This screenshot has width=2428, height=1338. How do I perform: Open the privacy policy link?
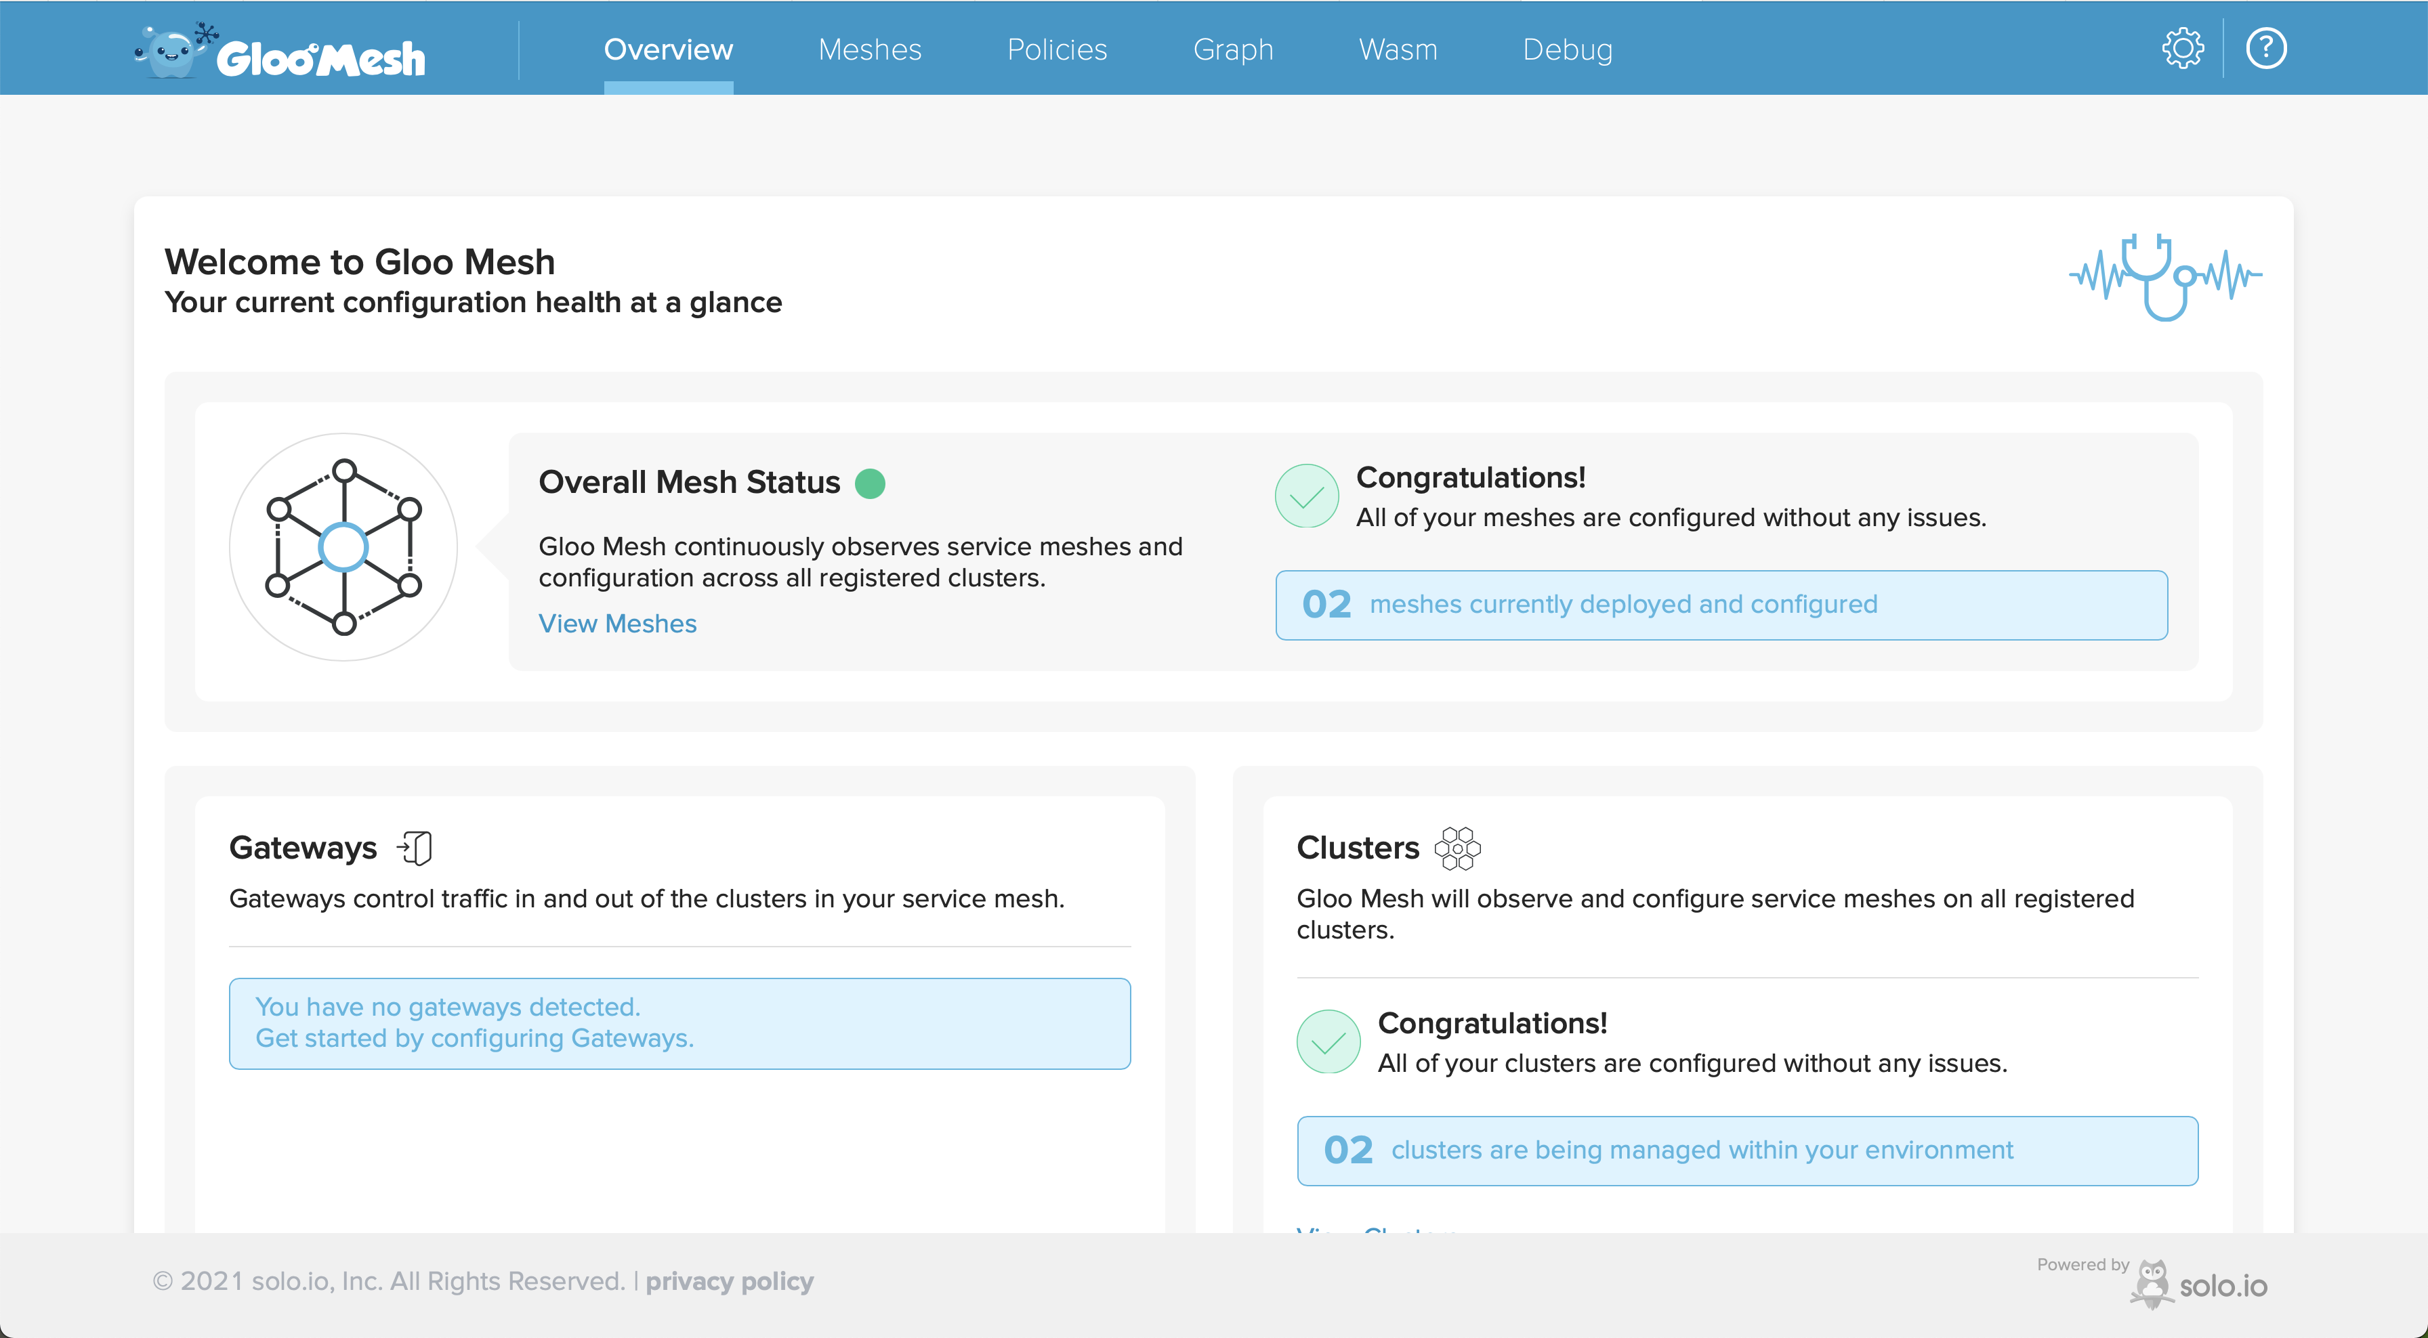click(x=730, y=1282)
